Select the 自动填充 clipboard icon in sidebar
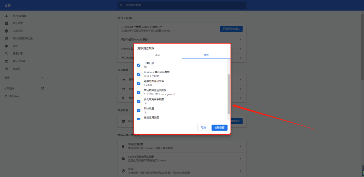Screen dimensions: 364x177 (x=6, y=23)
